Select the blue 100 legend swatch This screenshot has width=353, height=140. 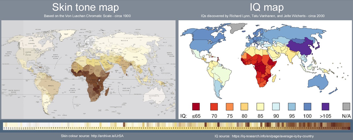307,106
